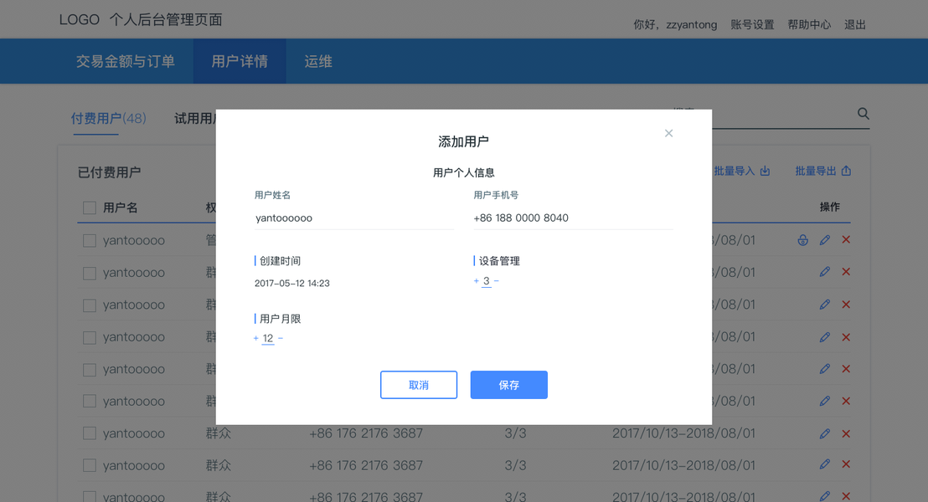The width and height of the screenshot is (928, 502).
Task: Click the 操作 column header
Action: (x=830, y=207)
